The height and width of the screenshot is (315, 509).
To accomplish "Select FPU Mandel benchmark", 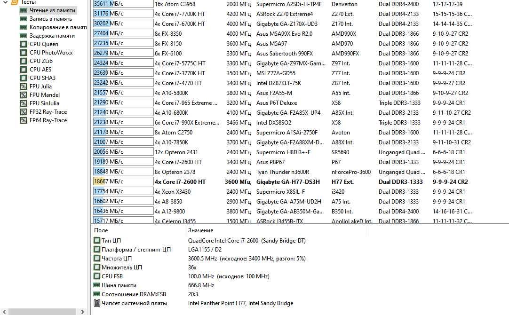I will tap(45, 94).
